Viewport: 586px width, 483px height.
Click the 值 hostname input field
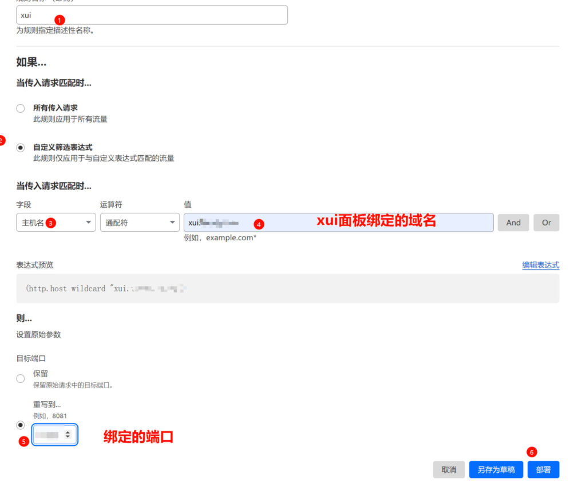coord(338,223)
